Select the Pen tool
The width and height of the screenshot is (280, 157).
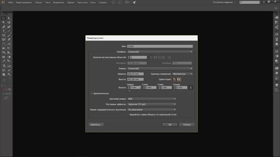3,27
